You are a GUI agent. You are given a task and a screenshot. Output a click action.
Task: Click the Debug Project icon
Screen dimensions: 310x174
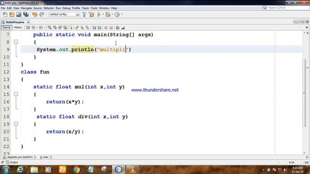(108, 14)
